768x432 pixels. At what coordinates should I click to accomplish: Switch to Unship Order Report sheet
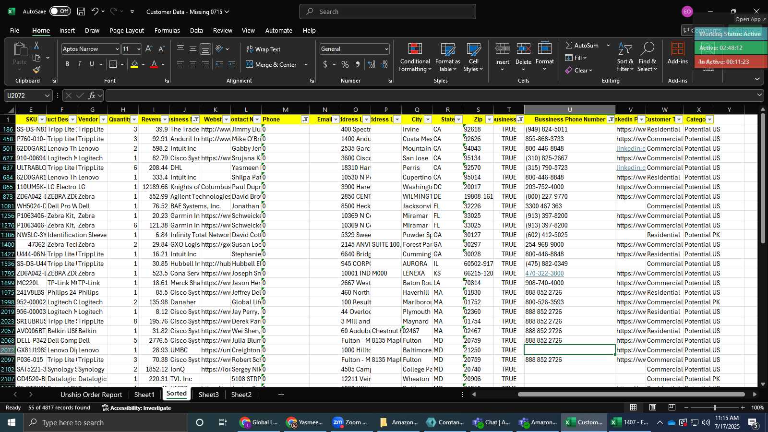point(91,395)
